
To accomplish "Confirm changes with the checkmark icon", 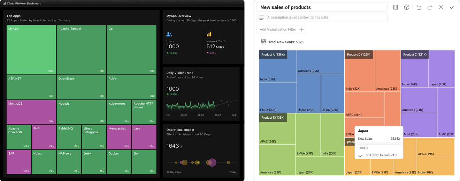I will pyautogui.click(x=452, y=7).
